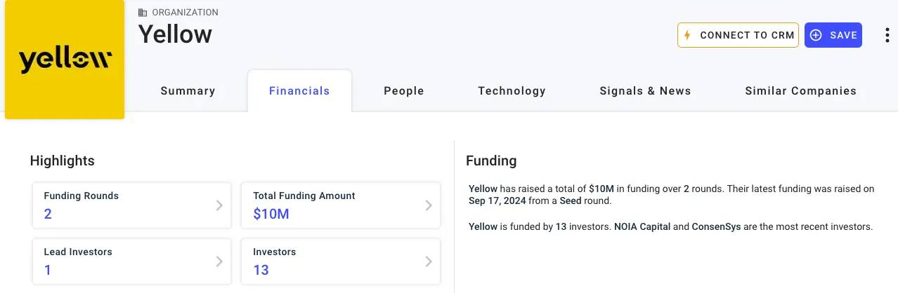Click the Funding Rounds value 2
The width and height of the screenshot is (898, 293).
[48, 214]
